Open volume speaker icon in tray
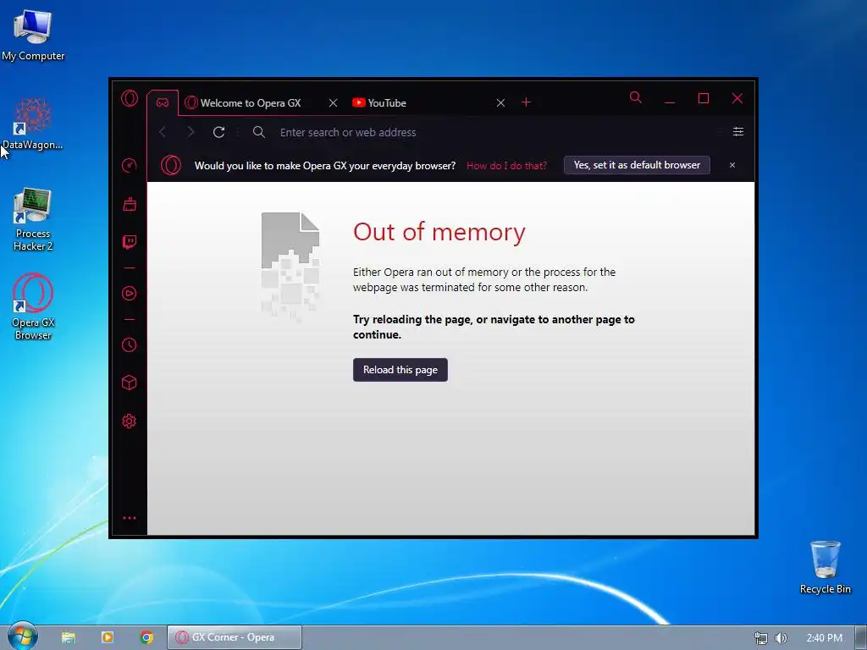Viewport: 867px width, 650px height. (x=781, y=638)
